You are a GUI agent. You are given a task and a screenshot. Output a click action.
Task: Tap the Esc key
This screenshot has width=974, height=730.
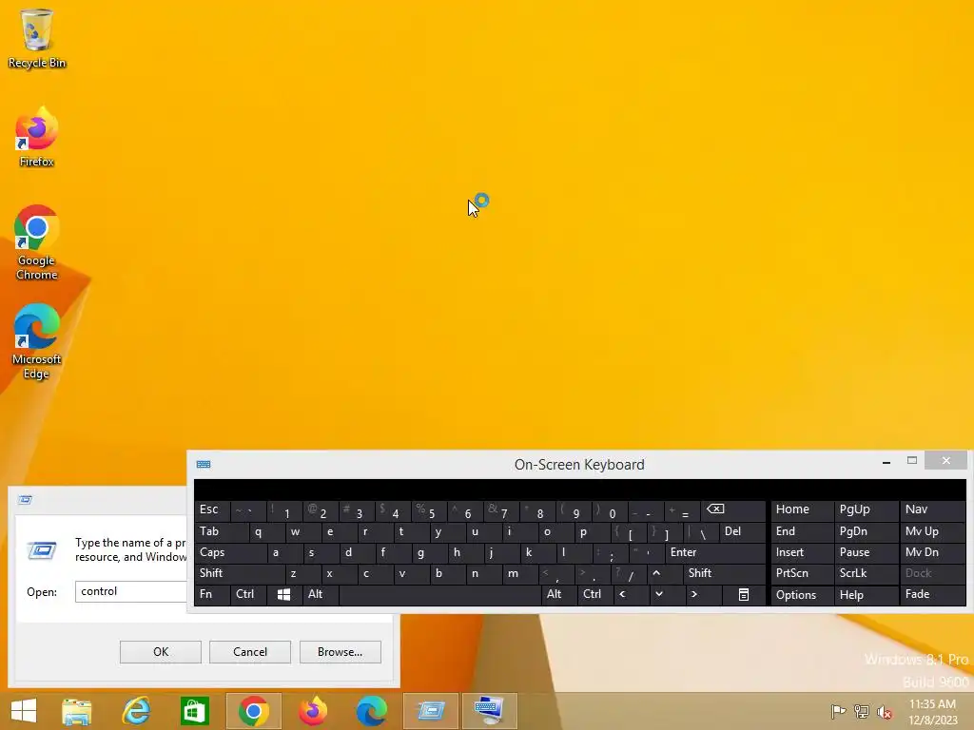(212, 510)
